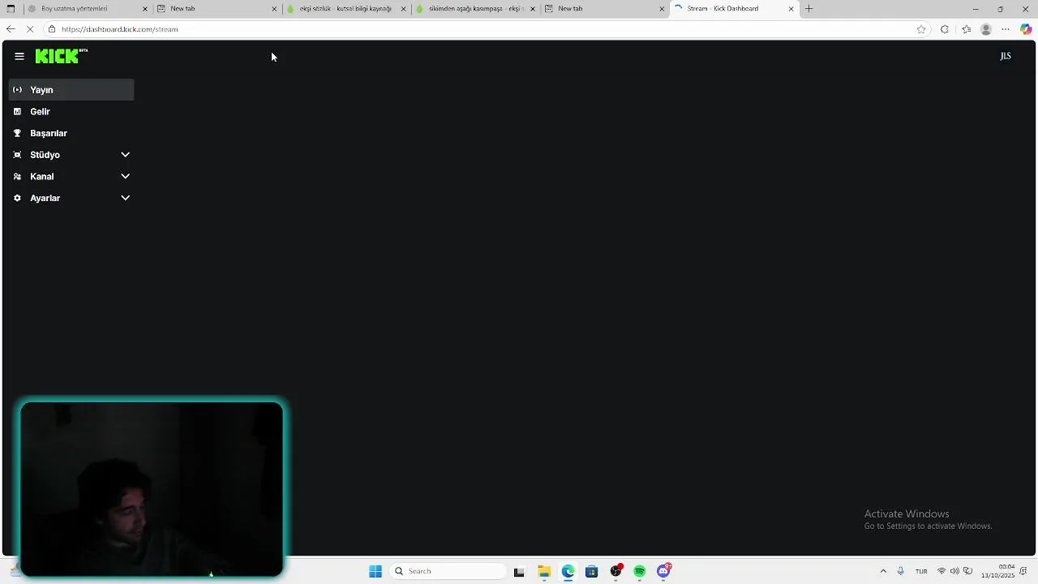1038x584 pixels.
Task: Go back with browser back arrow
Action: coord(11,29)
